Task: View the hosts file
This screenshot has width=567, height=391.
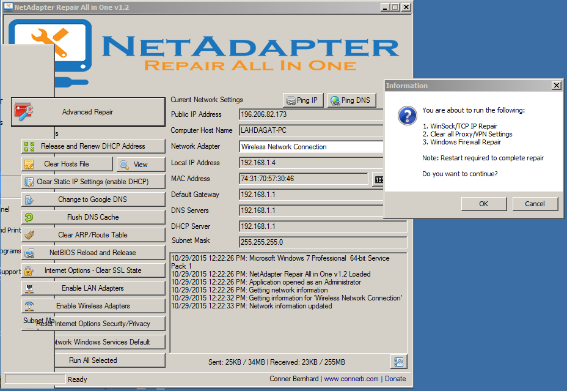Action: (x=141, y=165)
